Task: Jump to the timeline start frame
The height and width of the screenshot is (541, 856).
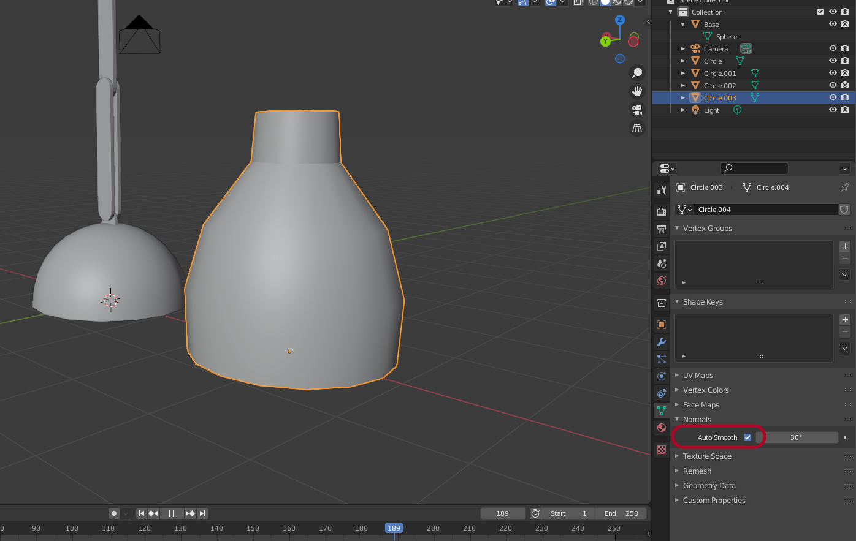Action: pos(141,513)
